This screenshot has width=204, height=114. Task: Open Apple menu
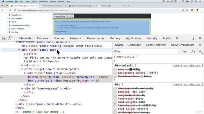pos(3,1)
